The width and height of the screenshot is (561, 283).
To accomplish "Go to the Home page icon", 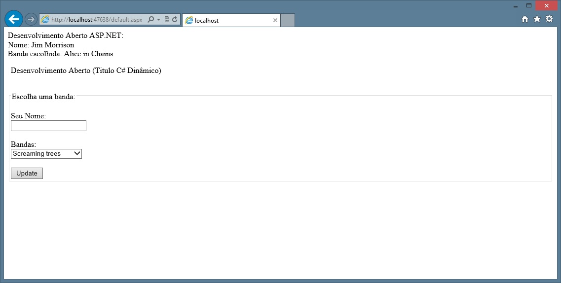I will [x=525, y=19].
